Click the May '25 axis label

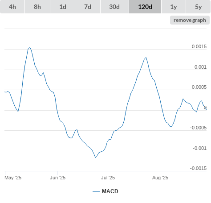point(13,178)
